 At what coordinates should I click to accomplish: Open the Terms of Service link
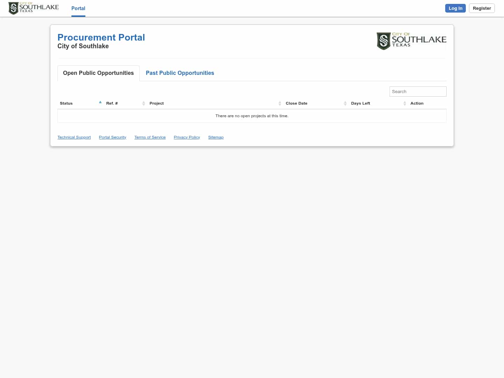coord(150,137)
